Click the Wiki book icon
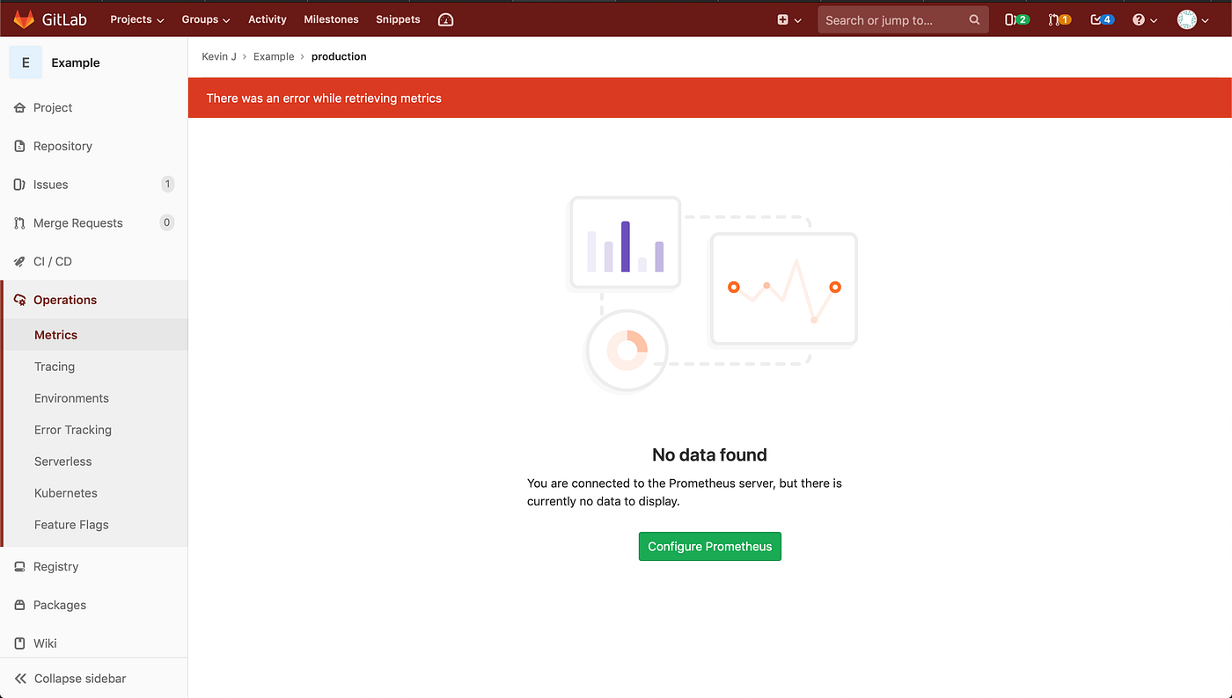1232x698 pixels. pyautogui.click(x=19, y=643)
